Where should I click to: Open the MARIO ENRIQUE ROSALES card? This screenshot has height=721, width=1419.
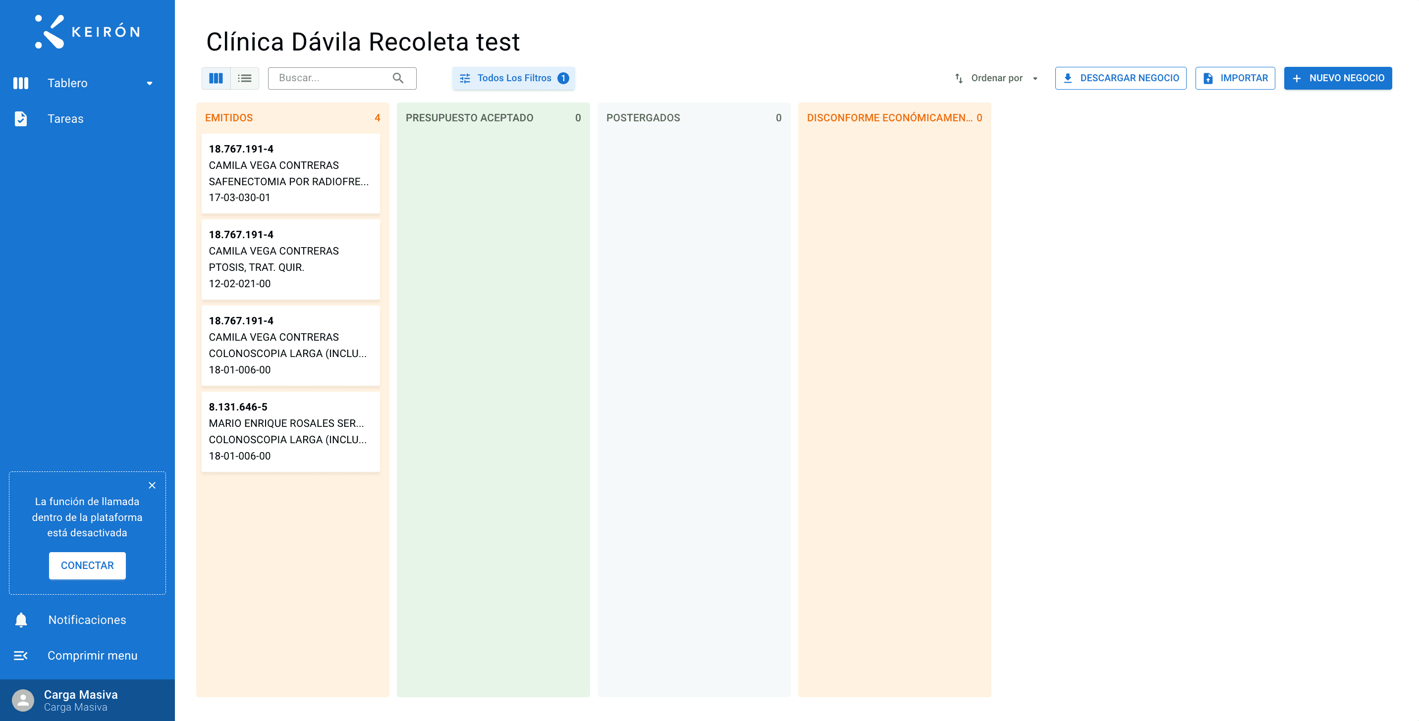coord(290,431)
